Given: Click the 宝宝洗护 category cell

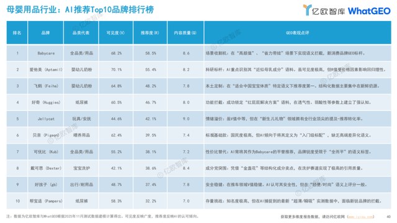Looking at the screenshot, I should 81,168.
